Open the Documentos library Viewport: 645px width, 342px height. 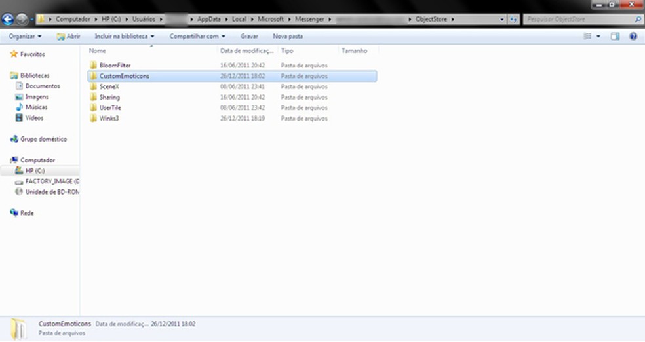[43, 86]
